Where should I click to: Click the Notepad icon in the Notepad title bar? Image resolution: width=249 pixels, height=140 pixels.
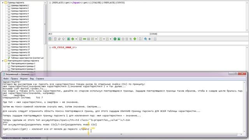click(4, 74)
